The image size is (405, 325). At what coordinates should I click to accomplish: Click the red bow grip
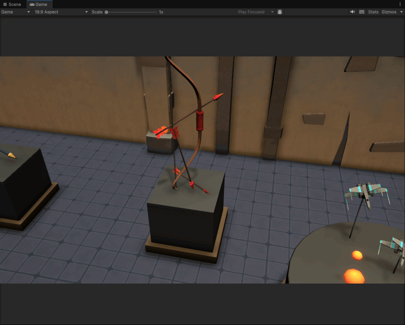[200, 121]
